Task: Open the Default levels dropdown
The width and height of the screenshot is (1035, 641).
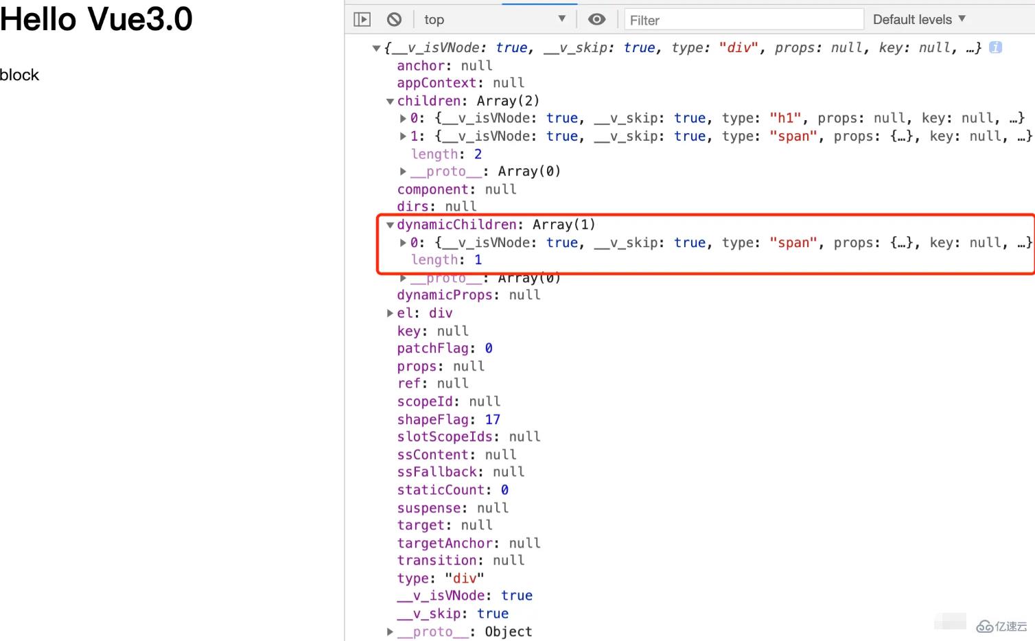Action: (x=919, y=19)
